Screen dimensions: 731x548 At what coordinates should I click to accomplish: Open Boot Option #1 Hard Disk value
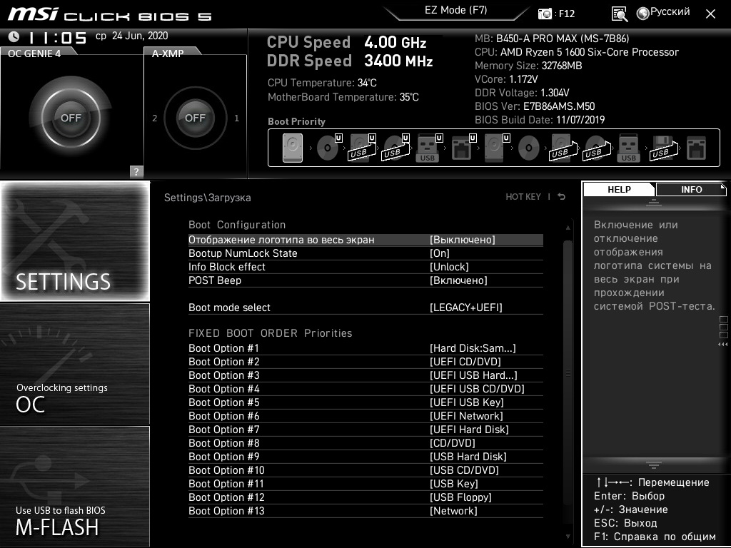click(473, 348)
